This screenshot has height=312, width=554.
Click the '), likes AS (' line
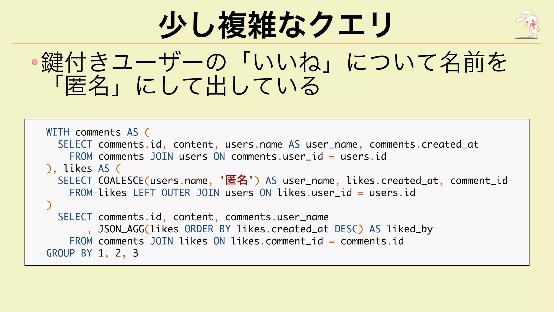coord(84,168)
